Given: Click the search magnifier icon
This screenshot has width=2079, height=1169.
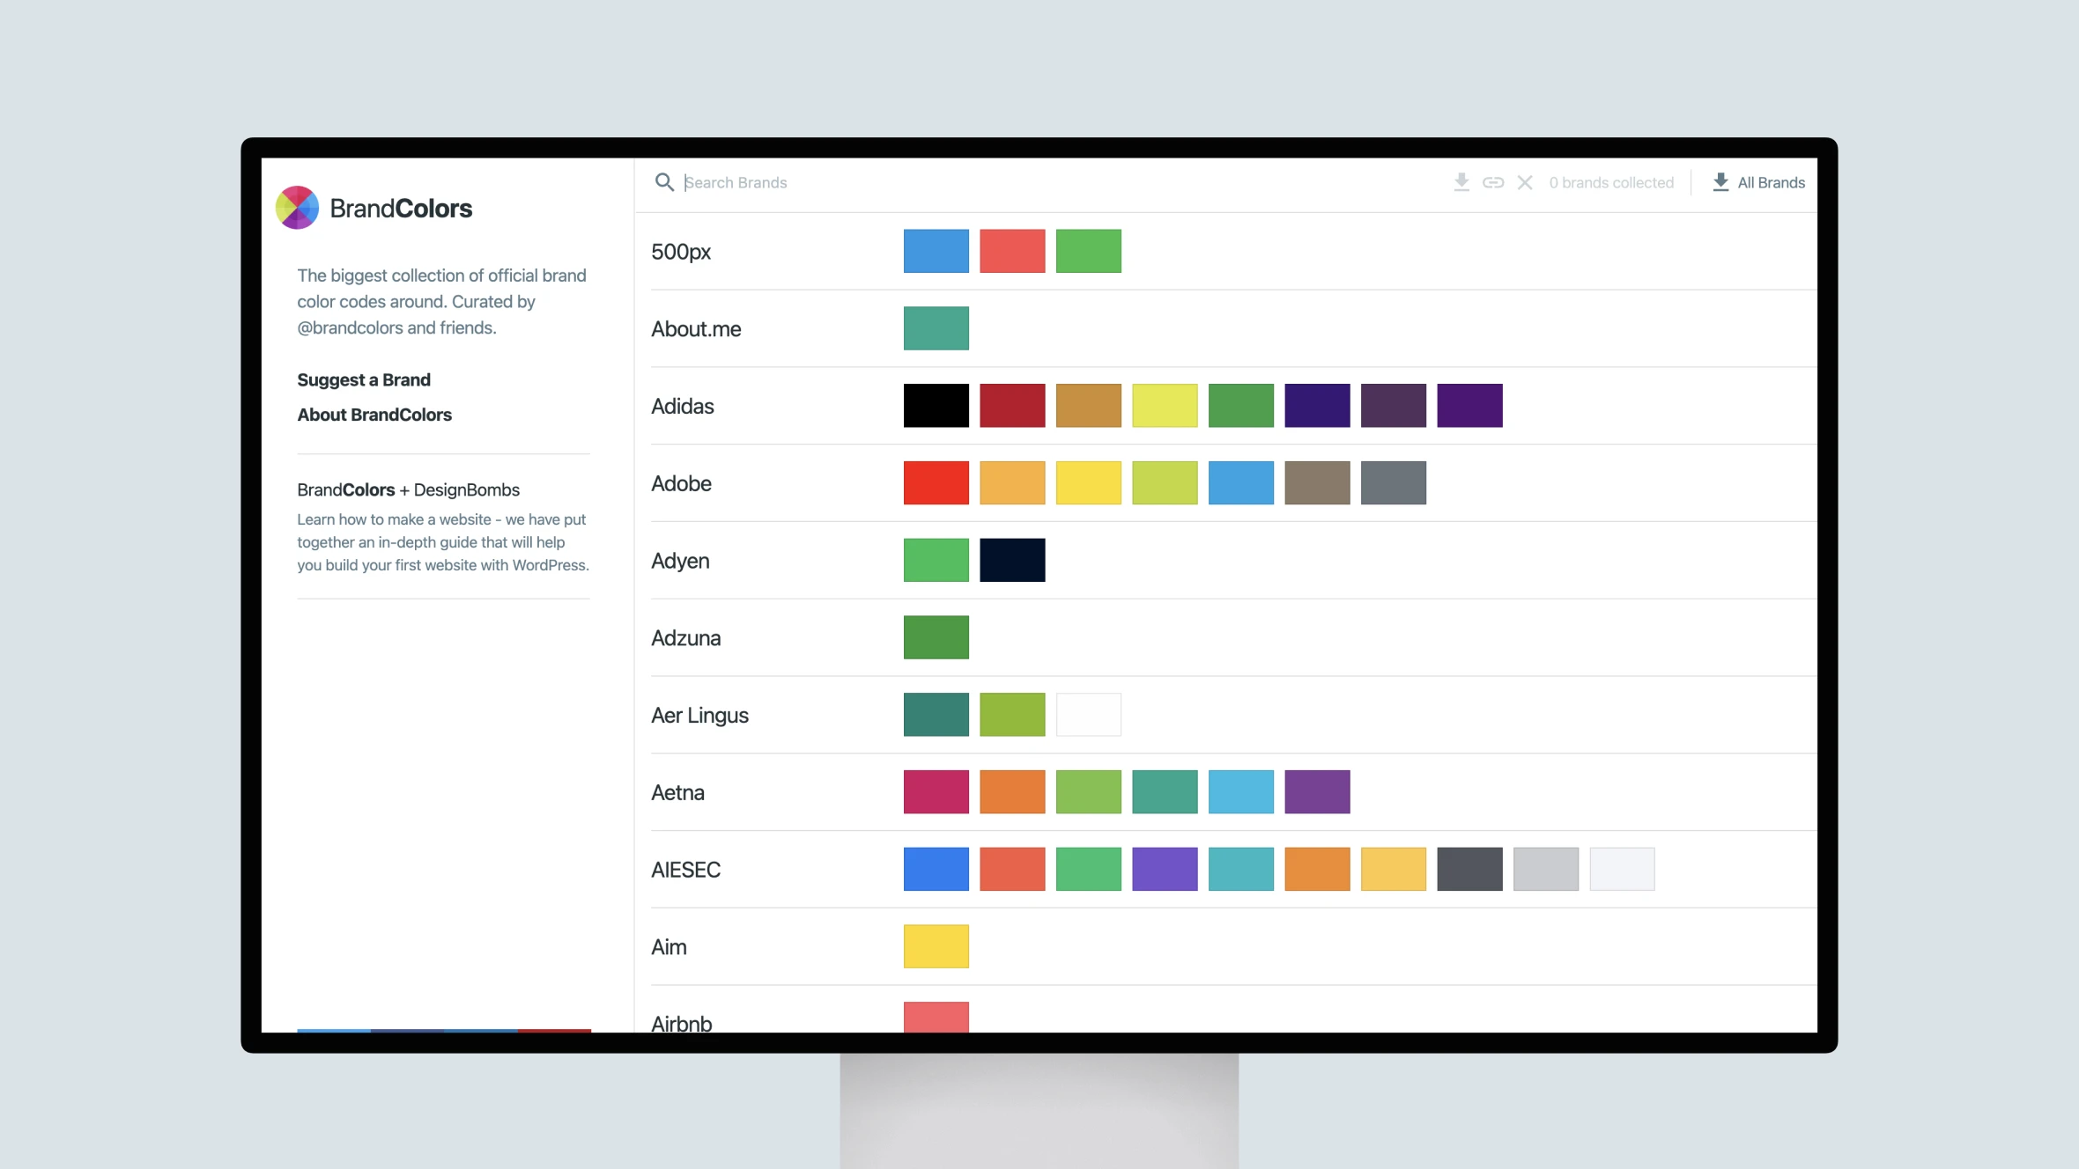Looking at the screenshot, I should click(x=664, y=183).
